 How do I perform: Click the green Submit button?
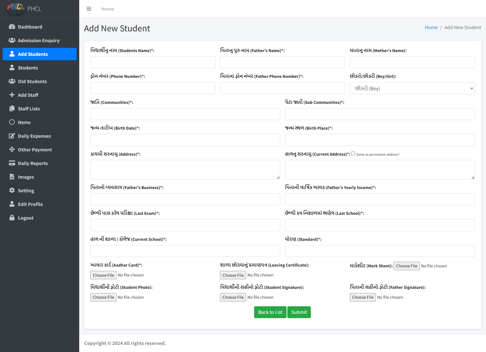299,312
